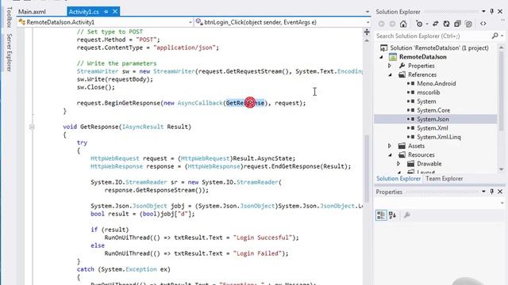Click Sync with Active Document icon
Viewport: 508px width, 285px height.
pos(436,24)
